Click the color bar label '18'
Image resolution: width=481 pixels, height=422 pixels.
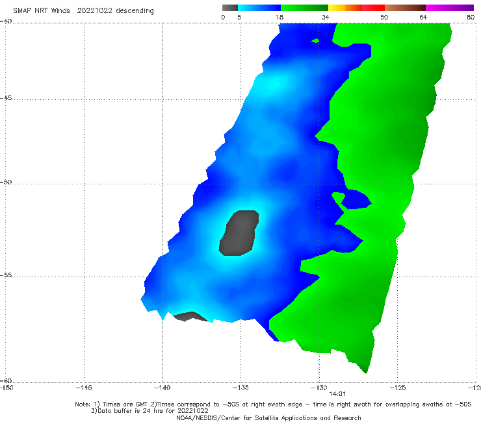point(279,17)
